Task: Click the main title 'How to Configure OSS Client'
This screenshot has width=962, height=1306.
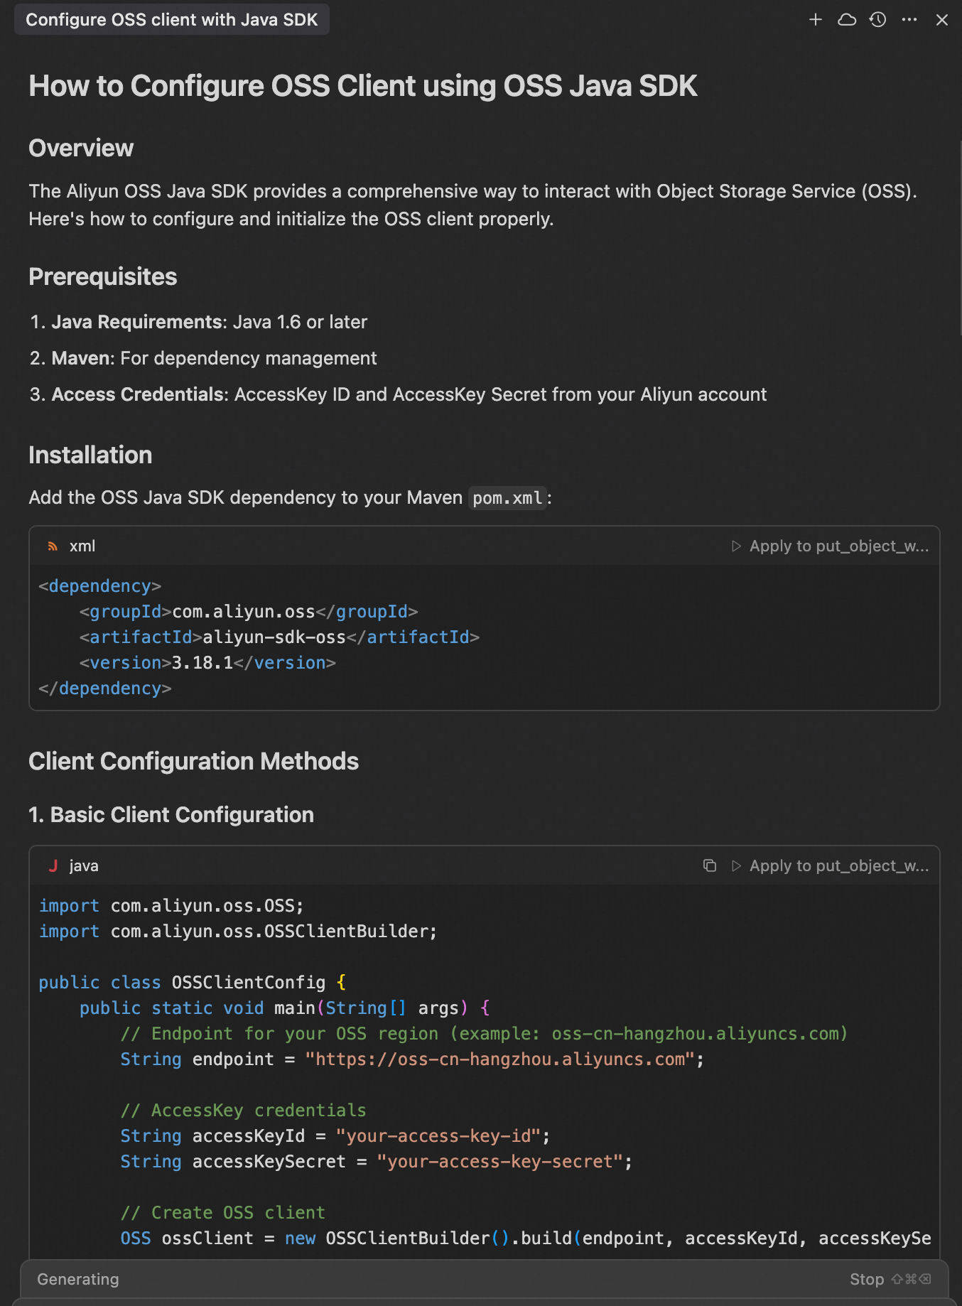Action: (363, 86)
